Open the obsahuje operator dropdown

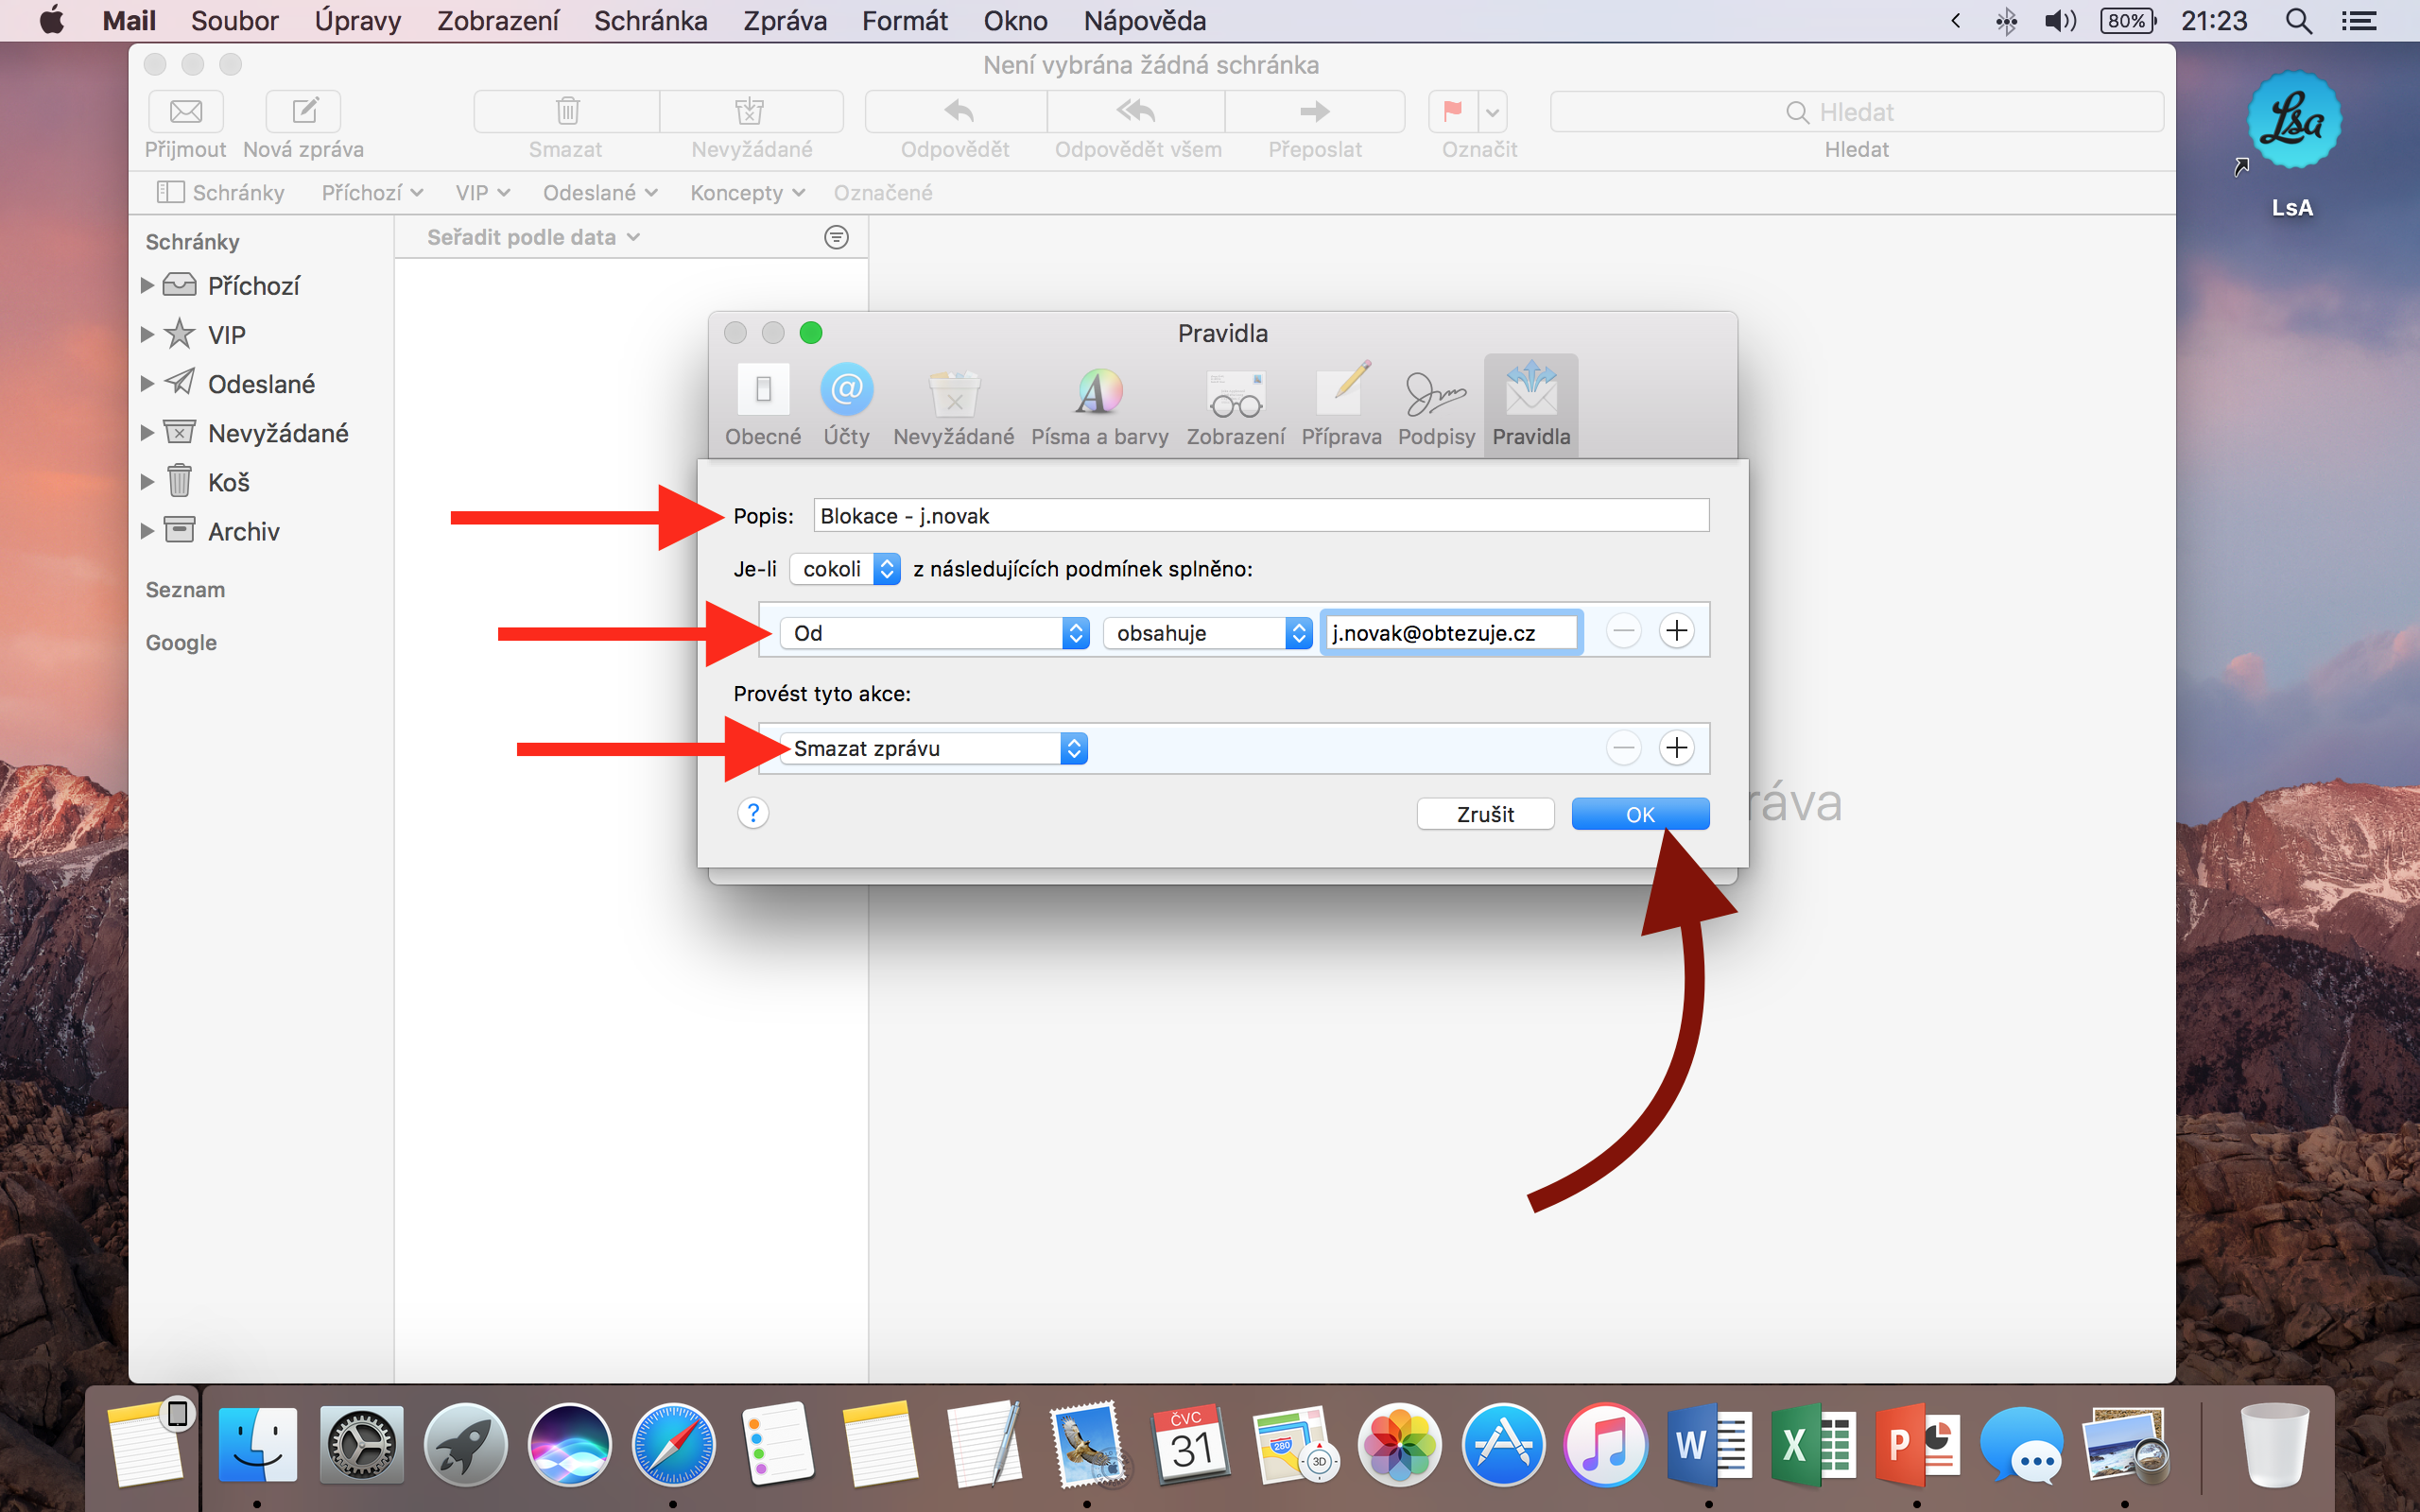(1208, 633)
